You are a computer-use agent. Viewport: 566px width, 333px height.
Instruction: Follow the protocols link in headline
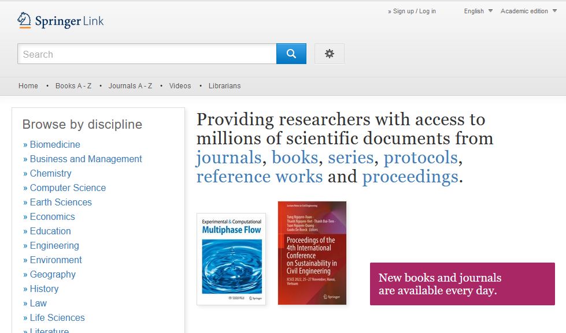pos(420,158)
